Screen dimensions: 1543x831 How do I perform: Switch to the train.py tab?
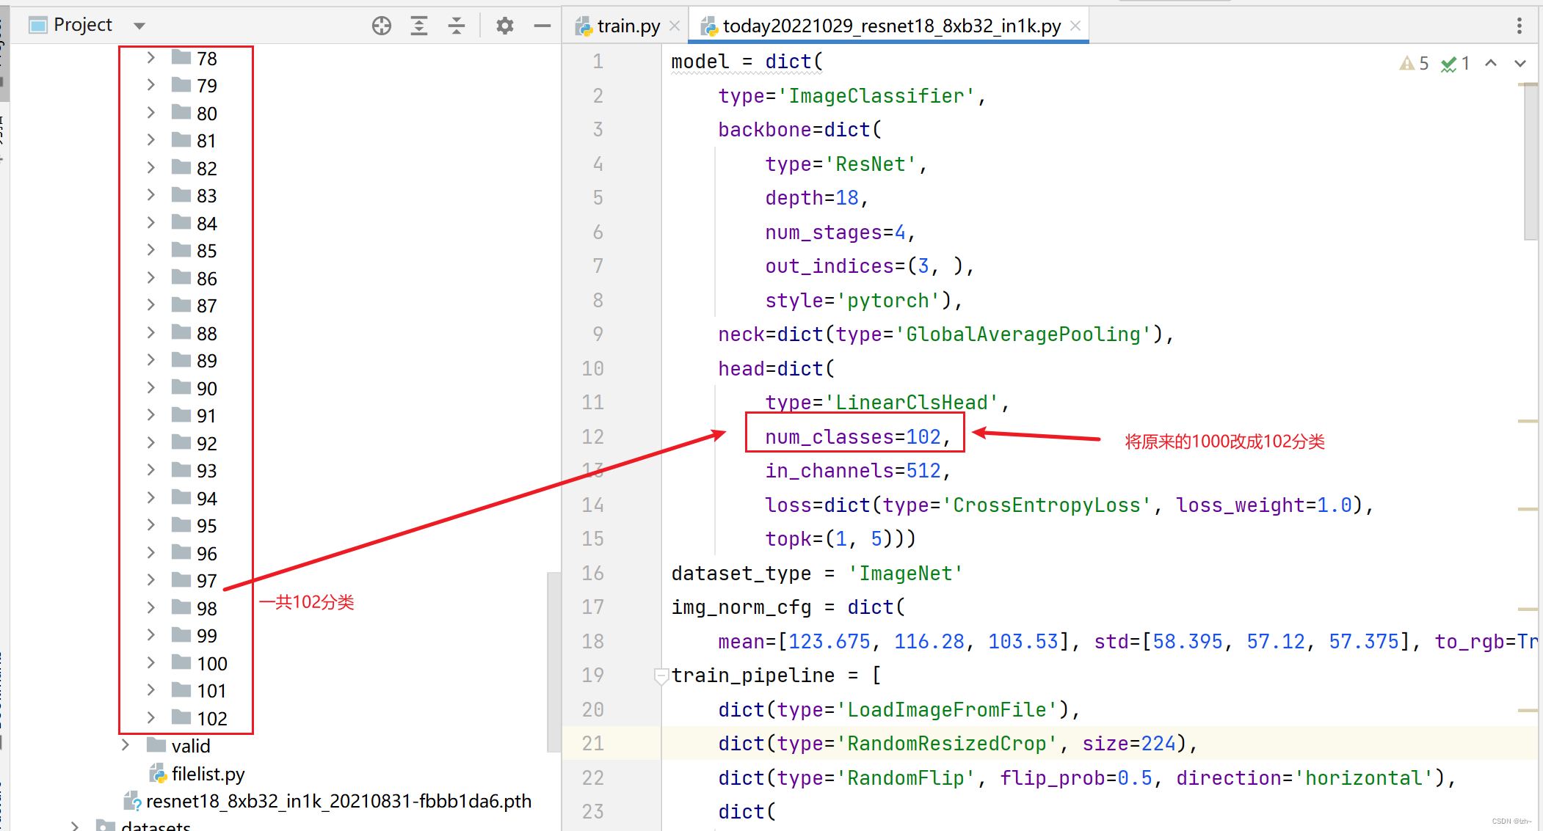628,26
